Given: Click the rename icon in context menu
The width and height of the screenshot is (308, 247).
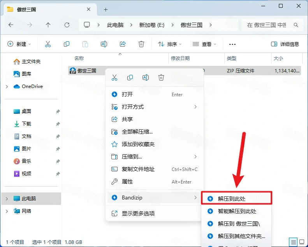Looking at the screenshot, I should pyautogui.click(x=146, y=78).
